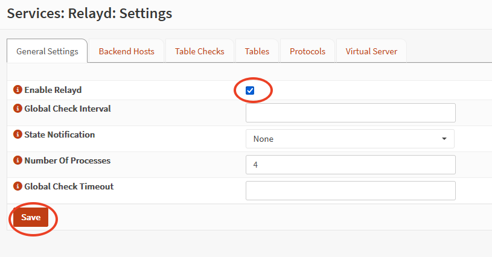Open the Table Checks tab
The image size is (492, 257).
click(199, 51)
